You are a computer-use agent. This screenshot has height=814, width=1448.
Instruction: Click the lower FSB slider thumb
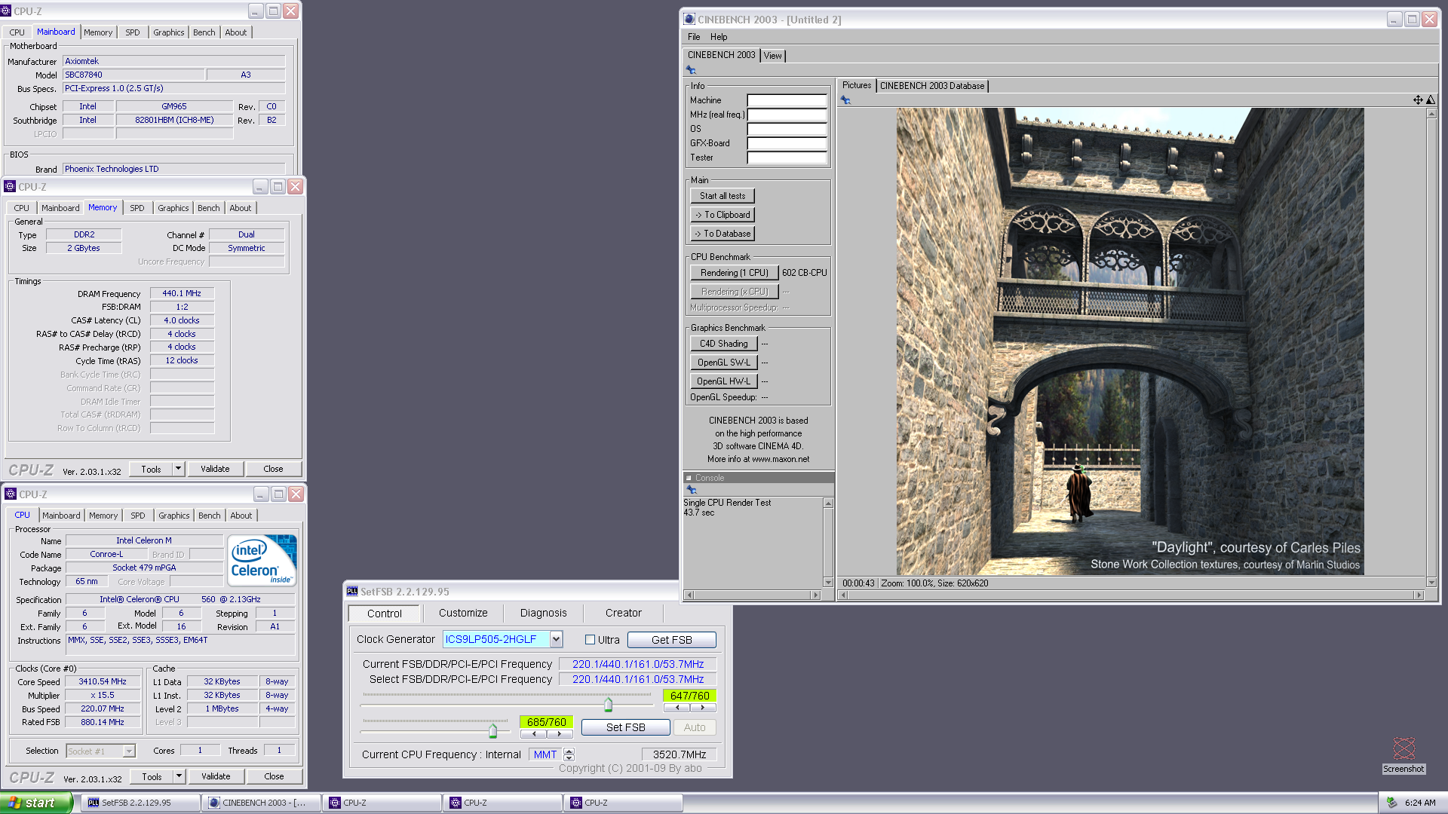click(x=492, y=730)
